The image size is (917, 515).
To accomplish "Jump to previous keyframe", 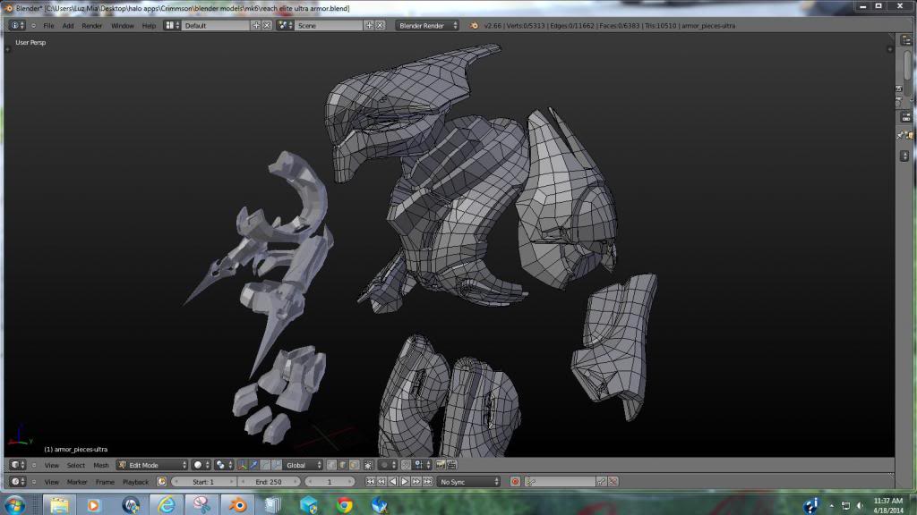I will point(381,482).
